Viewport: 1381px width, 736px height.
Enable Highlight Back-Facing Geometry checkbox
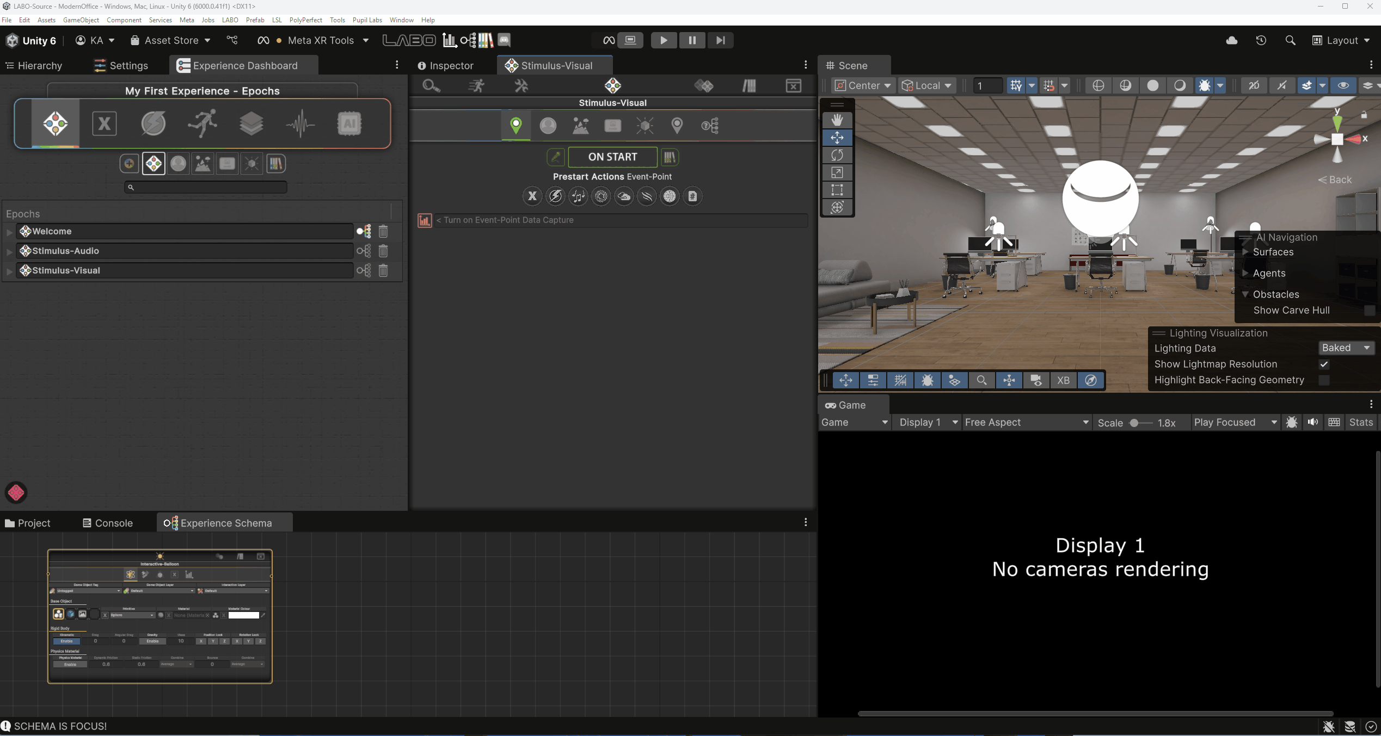[x=1324, y=380]
